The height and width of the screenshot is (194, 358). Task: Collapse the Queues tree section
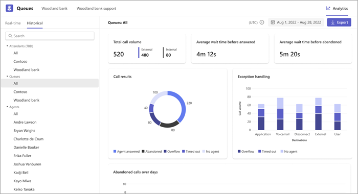click(x=7, y=77)
